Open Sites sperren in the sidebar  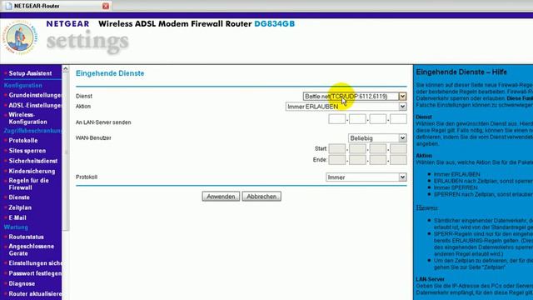click(27, 151)
